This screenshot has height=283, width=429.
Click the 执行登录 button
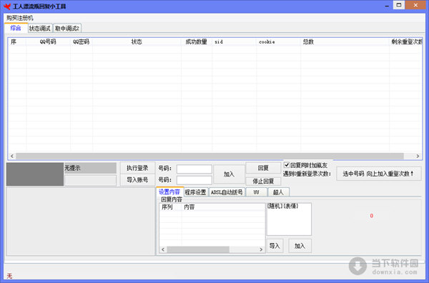137,168
